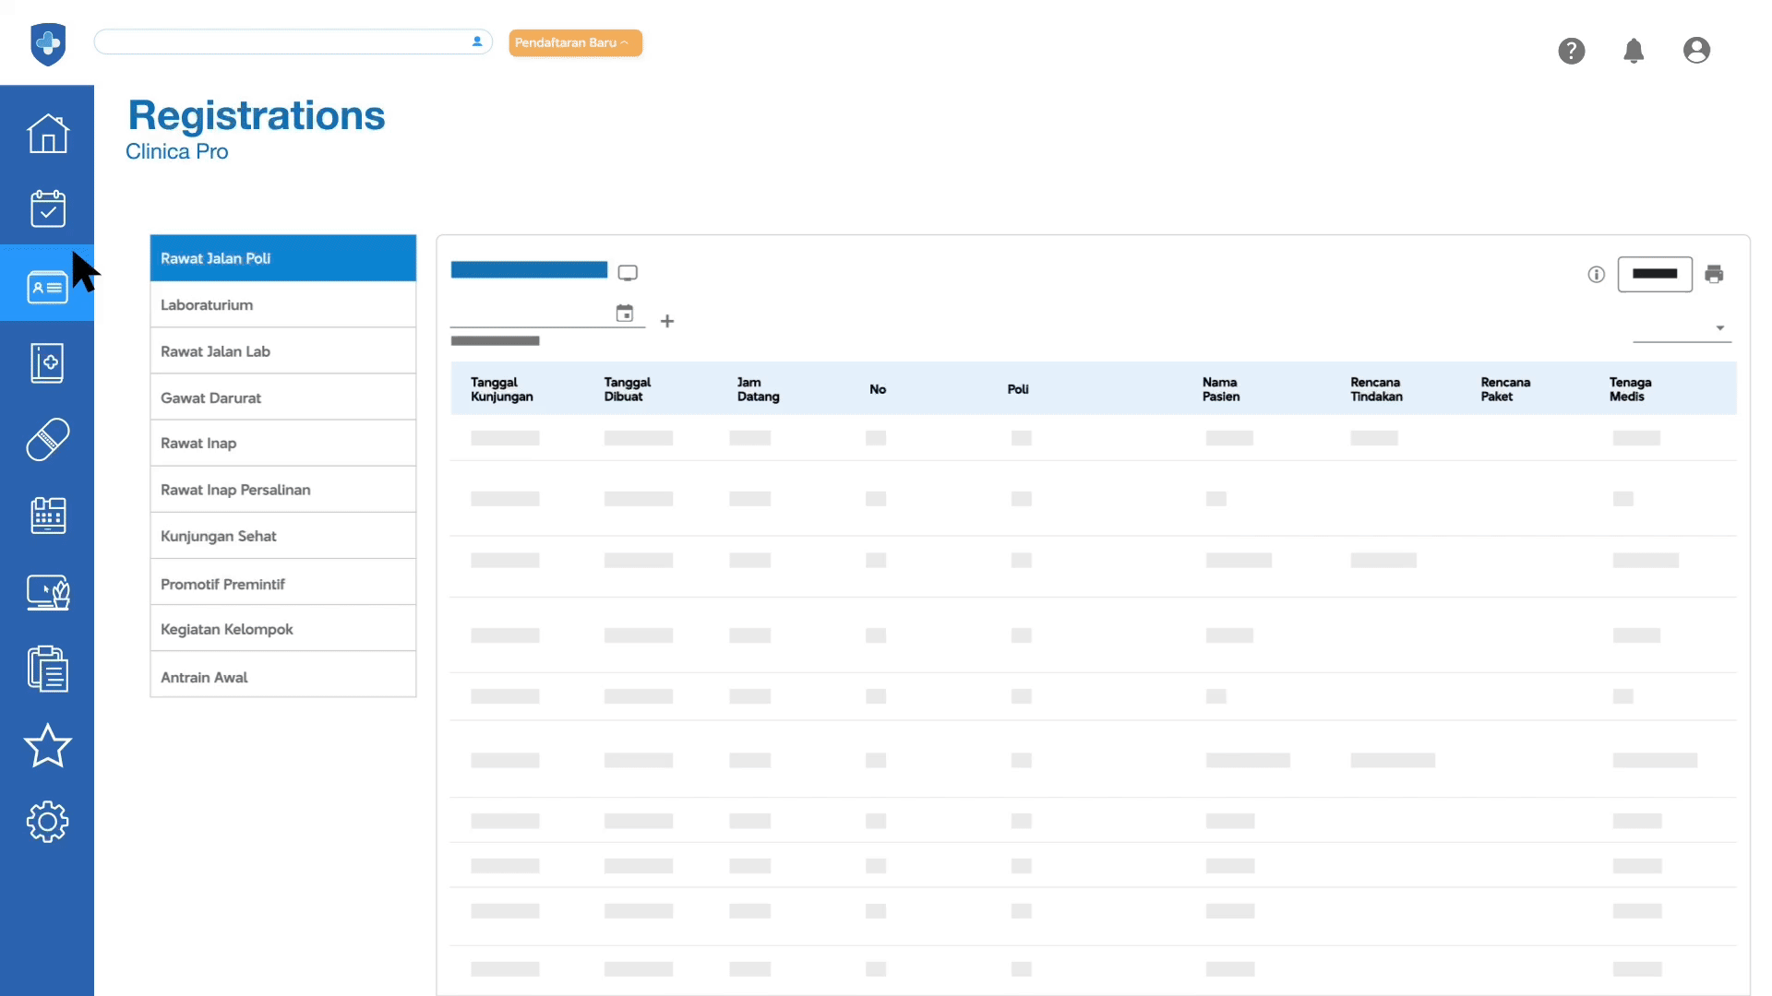Open the user account profile icon

click(1696, 51)
